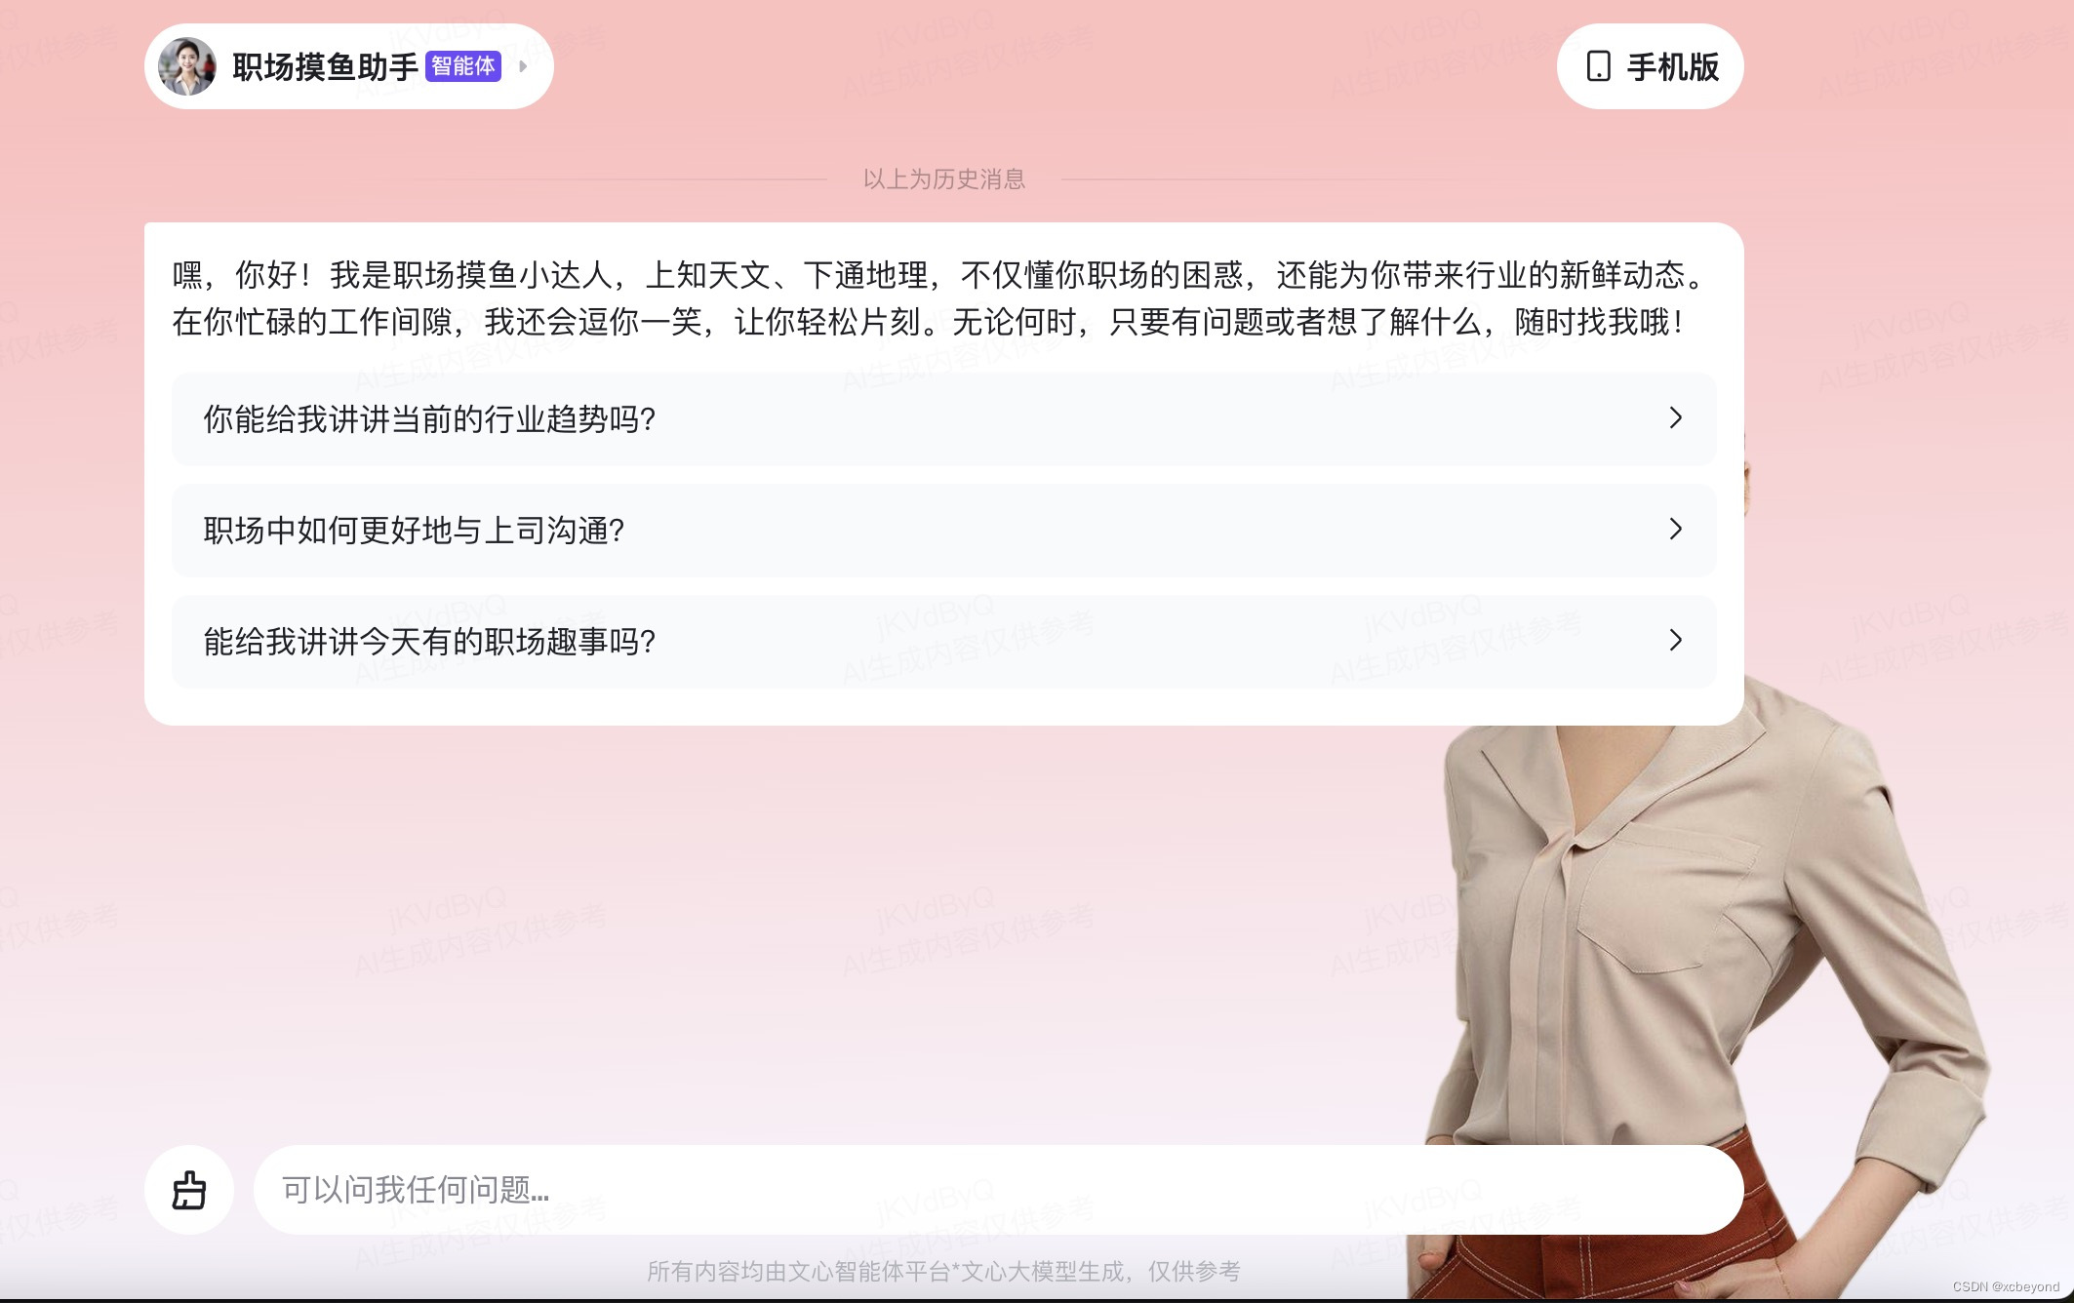This screenshot has height=1303, width=2074.
Task: Click the 职场摸鱼助手 title text
Action: (x=325, y=66)
